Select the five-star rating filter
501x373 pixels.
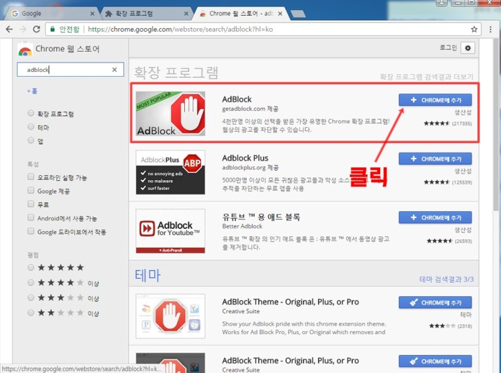[31, 267]
